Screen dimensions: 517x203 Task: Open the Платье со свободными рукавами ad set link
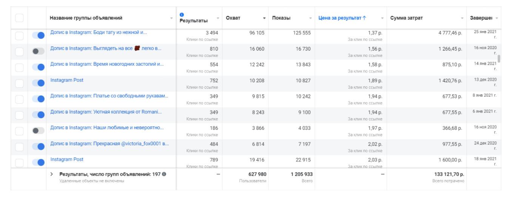(109, 96)
